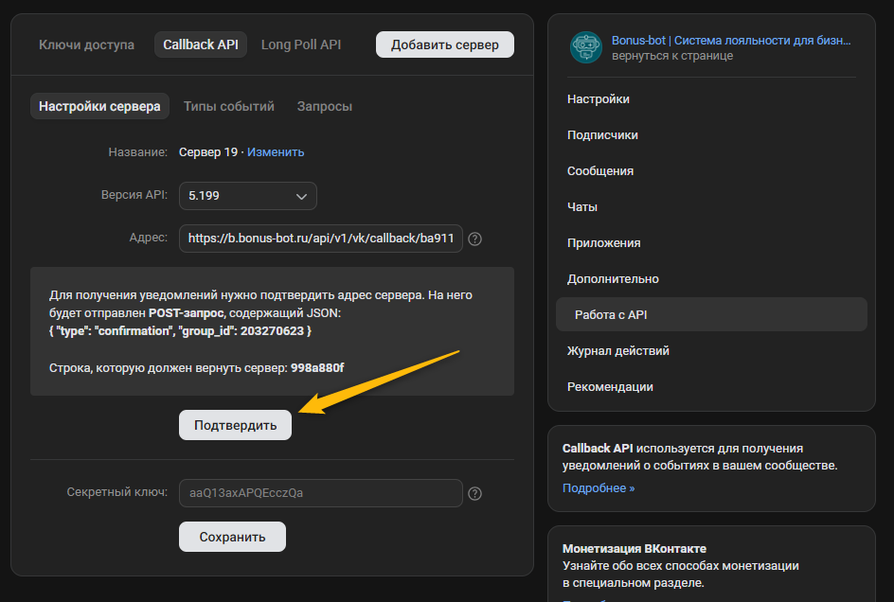Click the Изменить link for server name

(x=276, y=151)
